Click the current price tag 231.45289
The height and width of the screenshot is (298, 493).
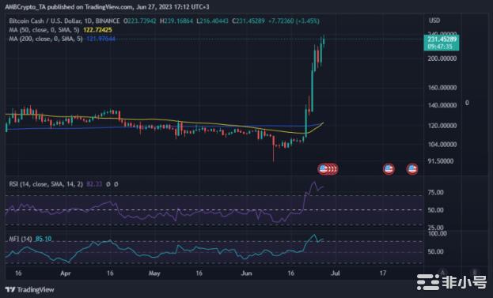(442, 40)
